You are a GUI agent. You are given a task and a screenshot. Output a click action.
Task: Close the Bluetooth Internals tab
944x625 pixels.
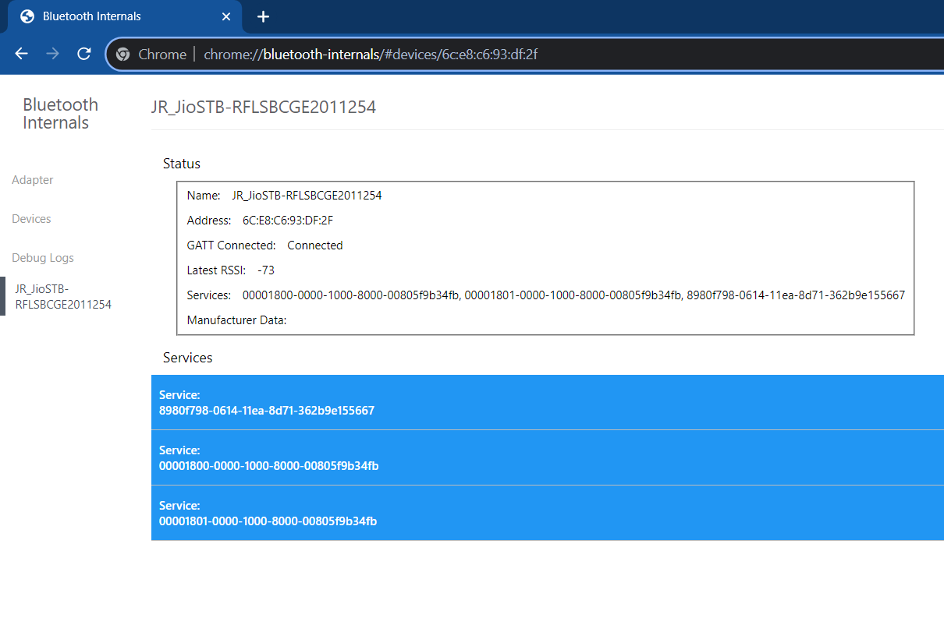pyautogui.click(x=226, y=16)
